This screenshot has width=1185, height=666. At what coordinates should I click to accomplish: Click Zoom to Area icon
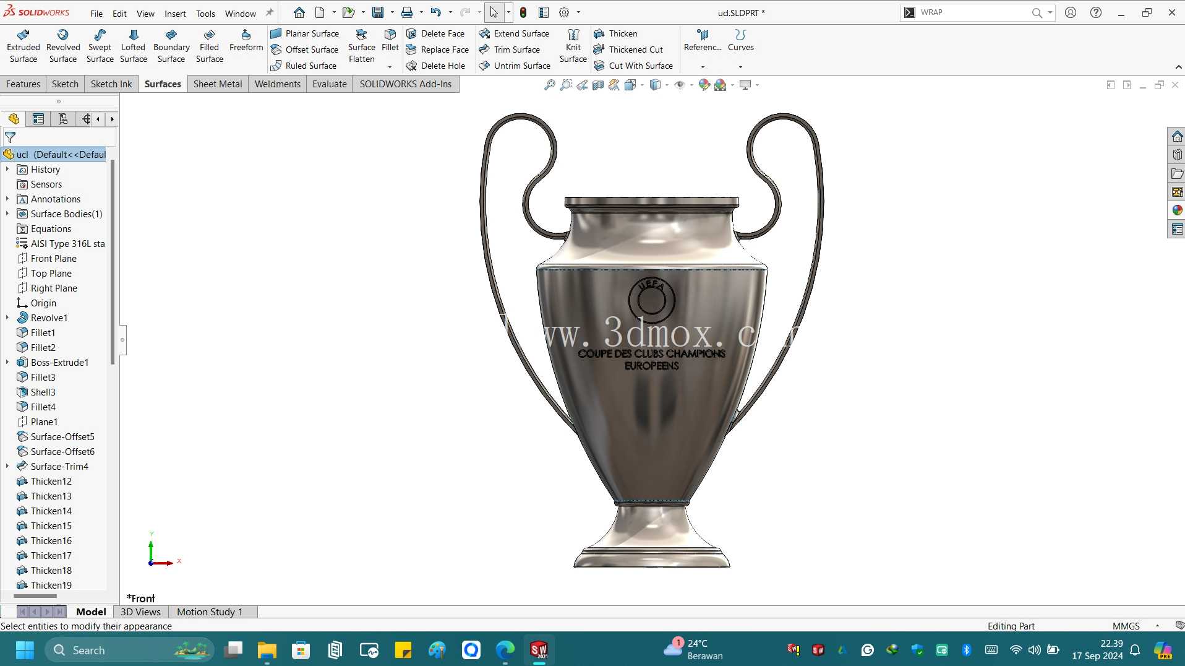pos(565,85)
